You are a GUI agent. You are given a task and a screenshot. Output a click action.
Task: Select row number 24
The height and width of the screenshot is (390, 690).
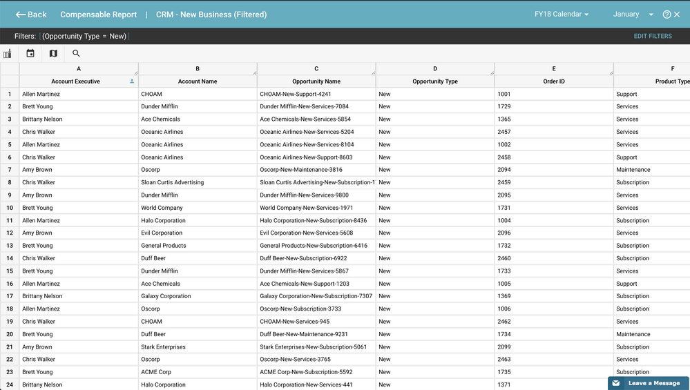click(x=10, y=384)
